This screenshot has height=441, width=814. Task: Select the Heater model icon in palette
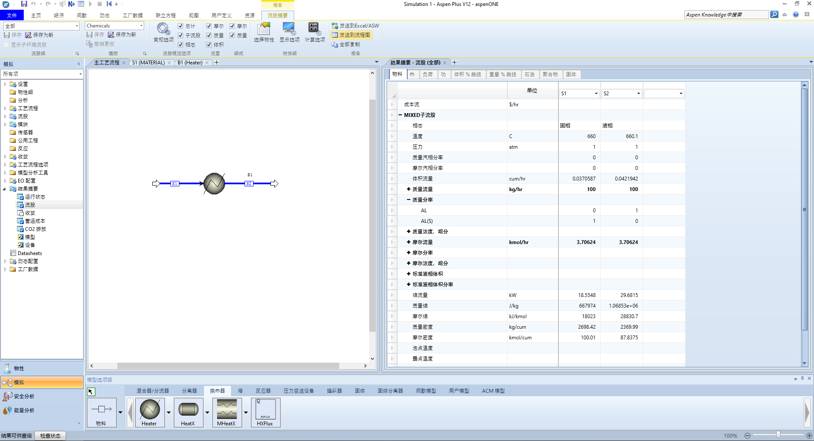tap(150, 412)
